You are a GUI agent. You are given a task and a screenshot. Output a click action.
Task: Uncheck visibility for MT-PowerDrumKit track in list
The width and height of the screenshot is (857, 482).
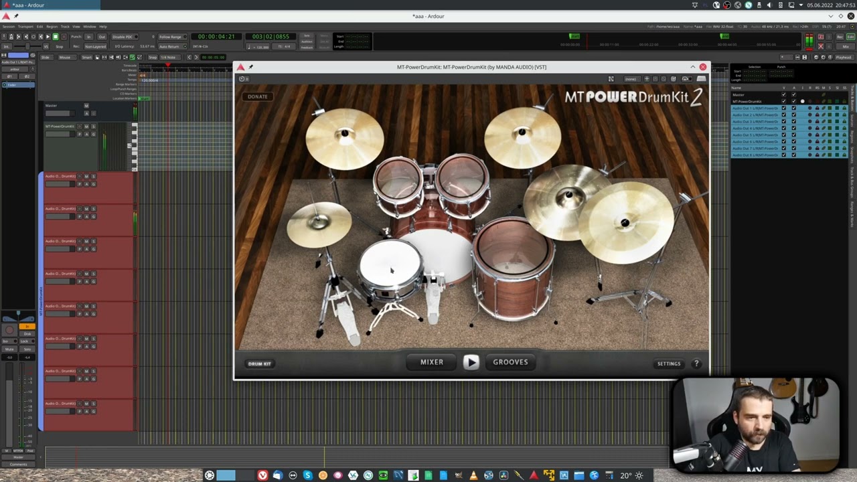[x=783, y=101]
